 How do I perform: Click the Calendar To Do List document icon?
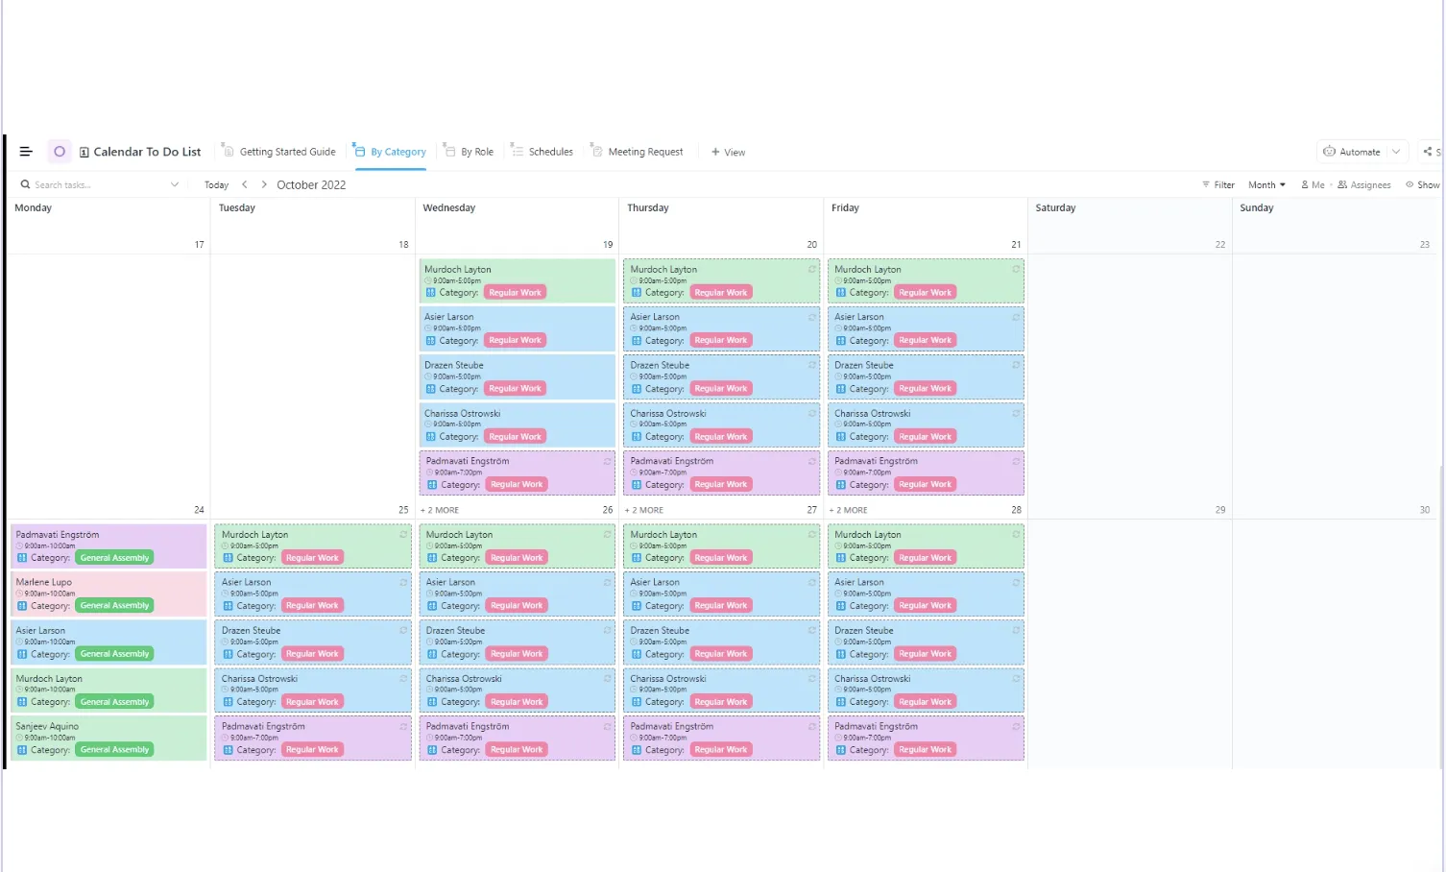84,152
